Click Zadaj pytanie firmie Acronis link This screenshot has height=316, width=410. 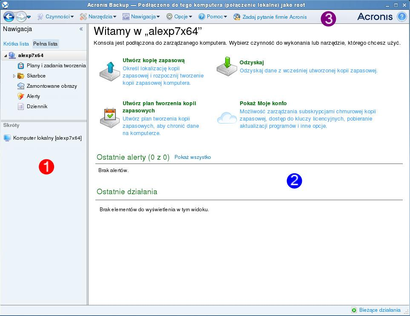[x=275, y=17]
